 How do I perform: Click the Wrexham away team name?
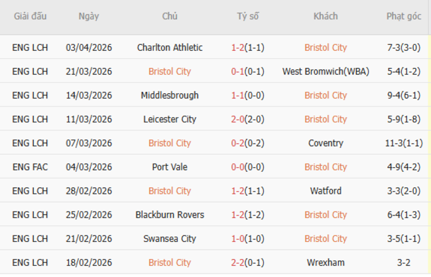pyautogui.click(x=326, y=262)
